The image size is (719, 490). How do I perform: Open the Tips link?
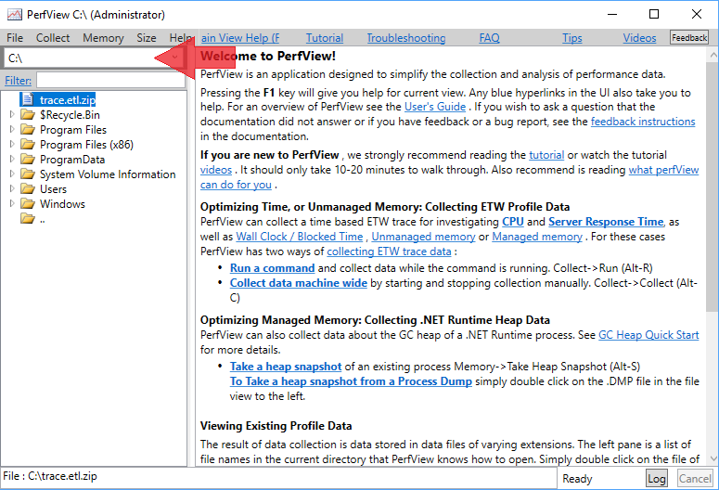572,38
